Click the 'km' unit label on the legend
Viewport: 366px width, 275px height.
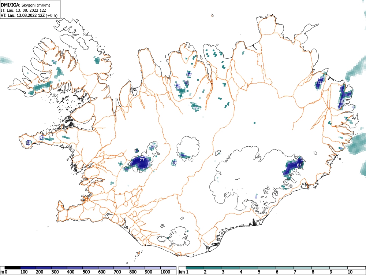coord(182,272)
